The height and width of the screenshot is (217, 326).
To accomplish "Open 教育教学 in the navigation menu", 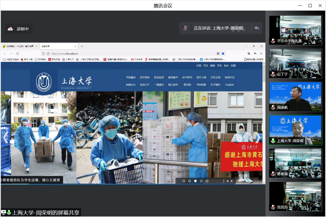I will pyautogui.click(x=173, y=77).
